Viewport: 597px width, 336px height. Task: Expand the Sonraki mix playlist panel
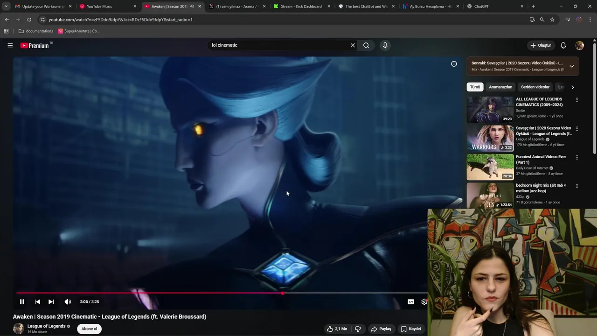(571, 66)
